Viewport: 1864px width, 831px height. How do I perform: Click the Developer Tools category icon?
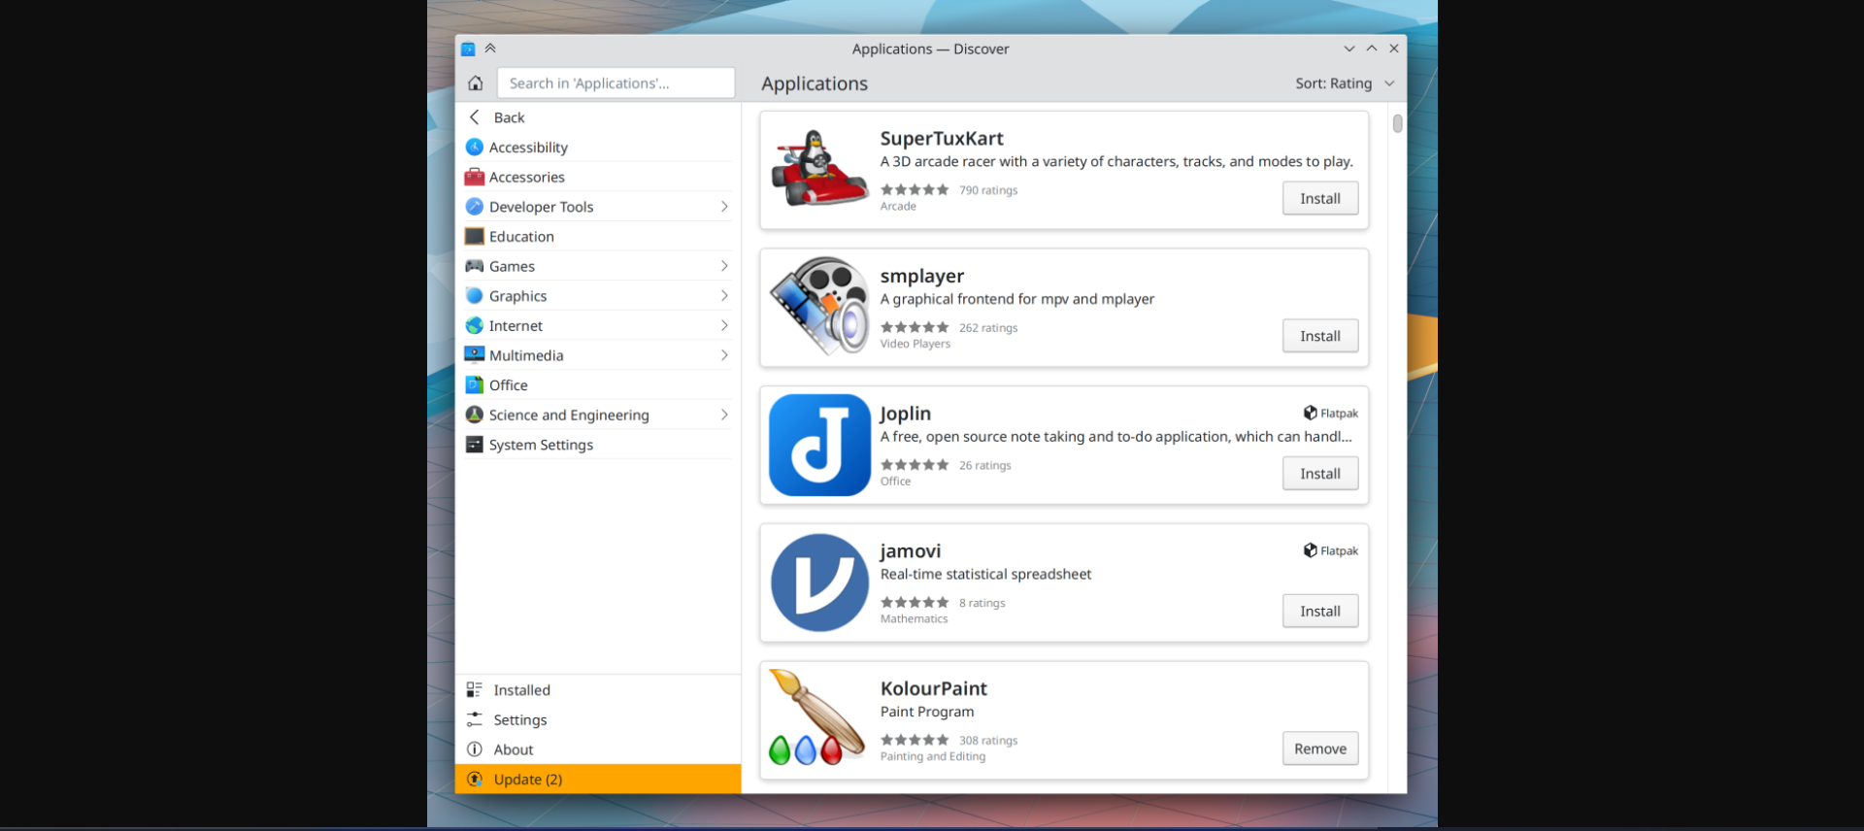(475, 207)
